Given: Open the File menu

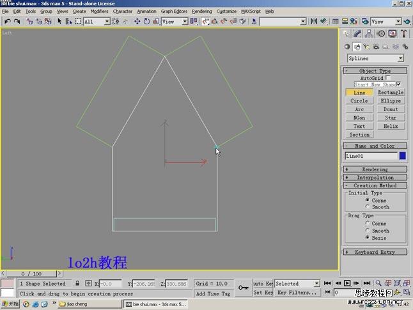Looking at the screenshot, I should 5,12.
